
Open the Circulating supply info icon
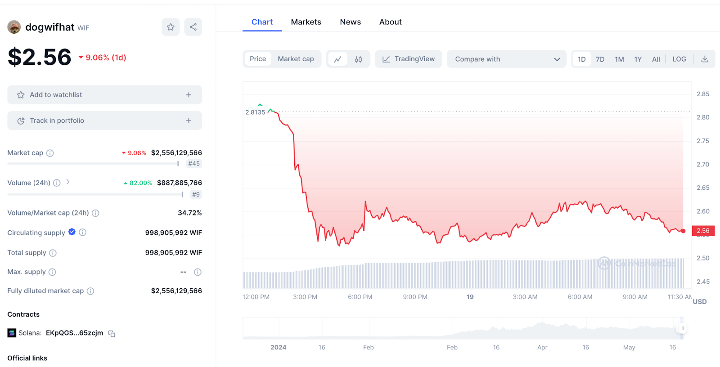[x=82, y=233]
